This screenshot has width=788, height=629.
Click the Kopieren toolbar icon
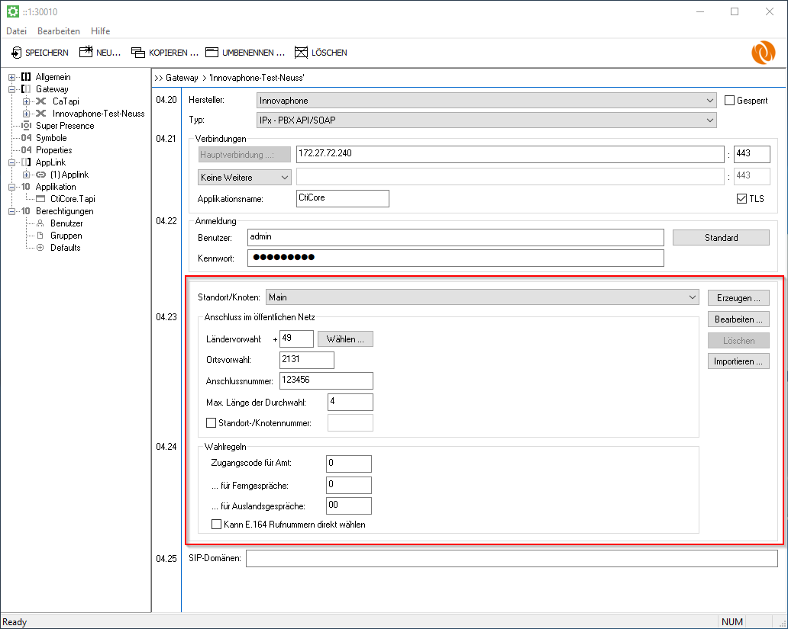137,53
